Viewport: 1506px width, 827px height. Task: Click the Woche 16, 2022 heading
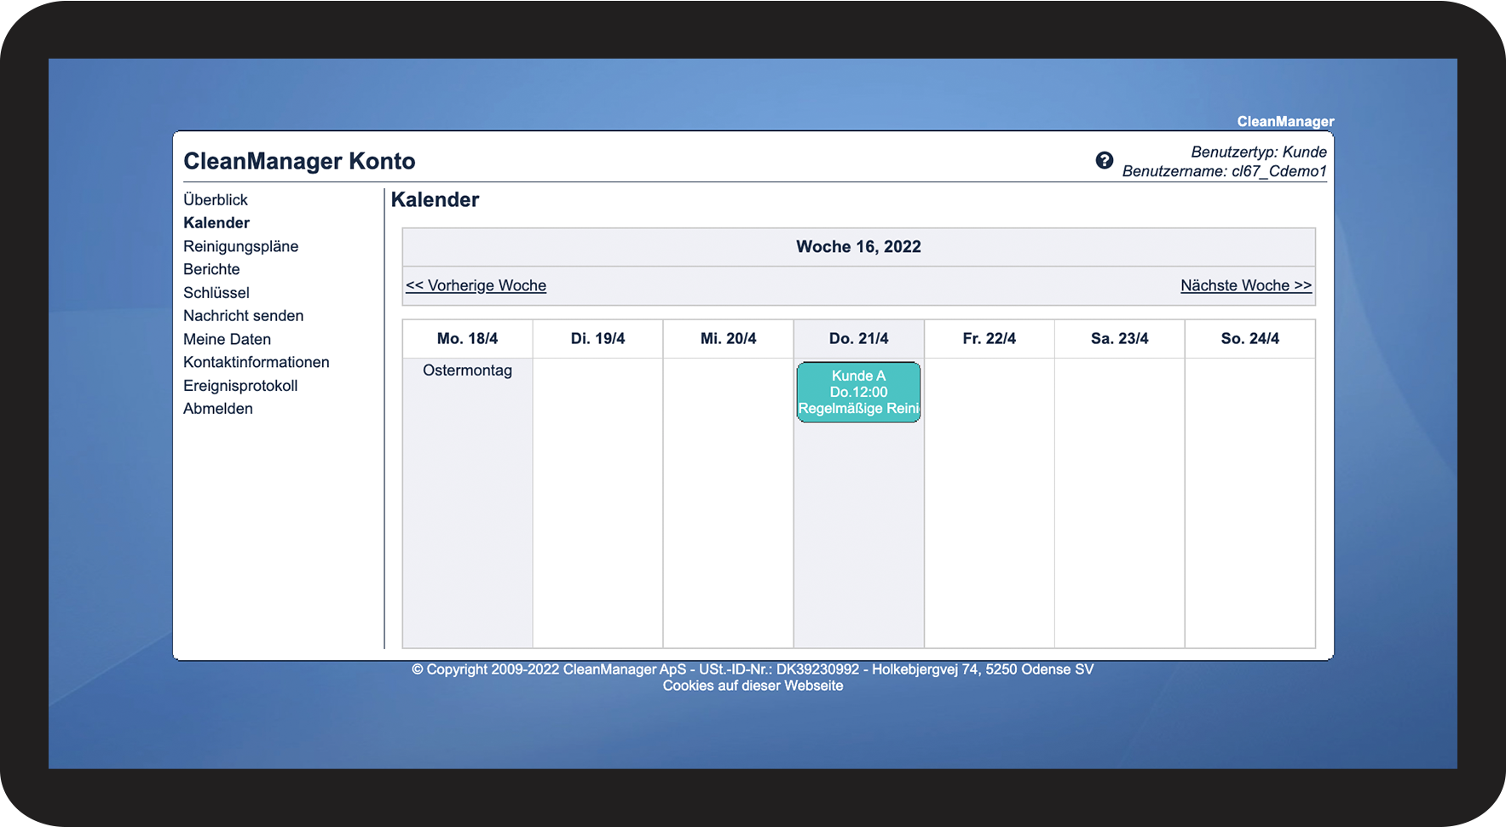(x=858, y=246)
